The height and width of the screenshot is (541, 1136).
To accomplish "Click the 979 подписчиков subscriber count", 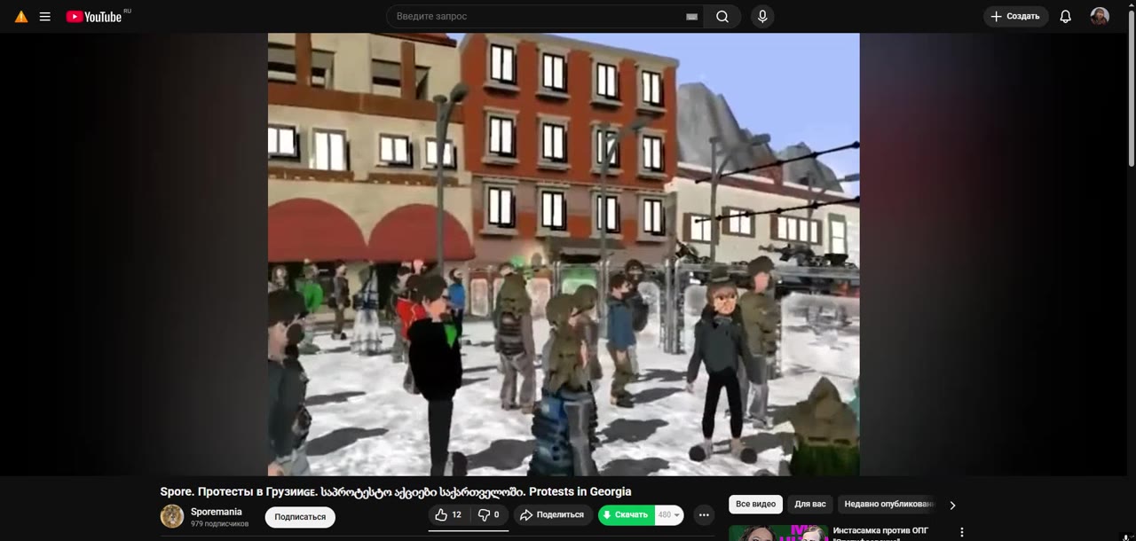I will tap(219, 524).
